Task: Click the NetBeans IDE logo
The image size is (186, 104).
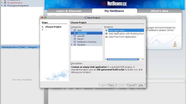Action: point(115,4)
